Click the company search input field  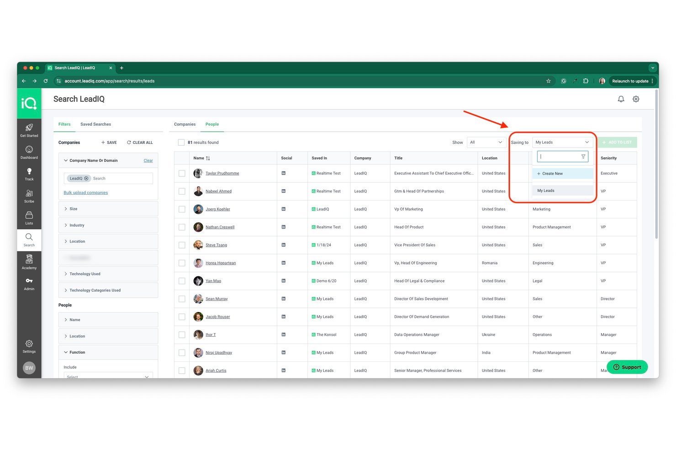point(121,178)
